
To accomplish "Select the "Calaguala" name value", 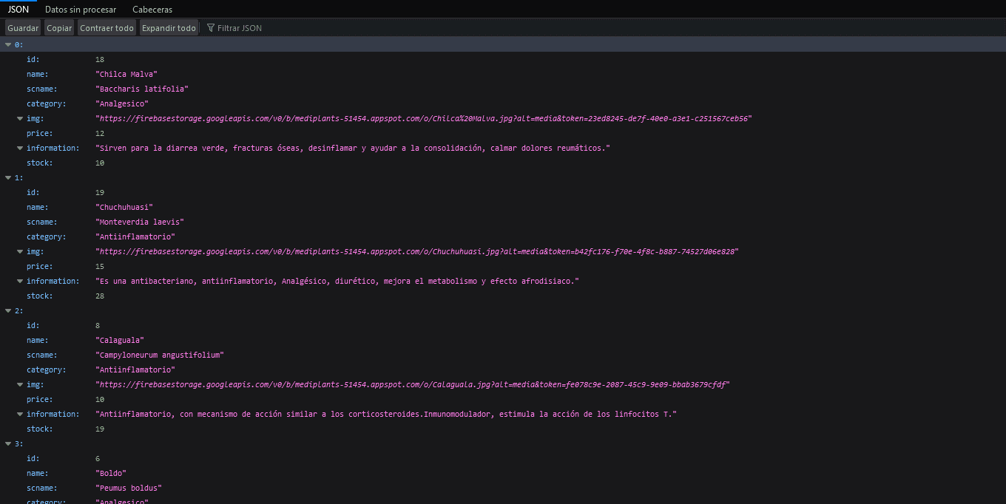I will click(120, 340).
